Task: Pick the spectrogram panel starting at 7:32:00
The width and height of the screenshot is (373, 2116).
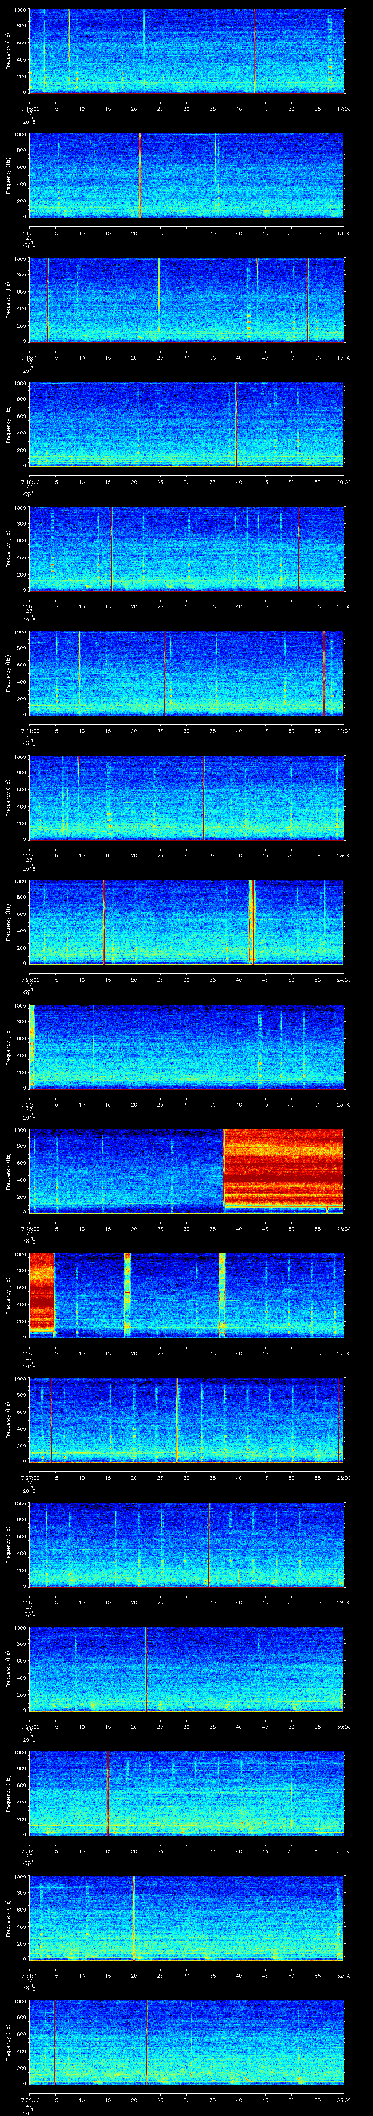Action: [186, 2043]
